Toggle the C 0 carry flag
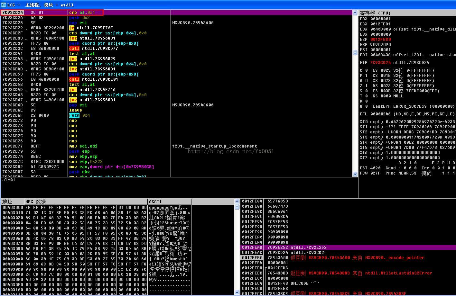Image resolution: width=456 pixels, height=296 pixels. point(364,70)
